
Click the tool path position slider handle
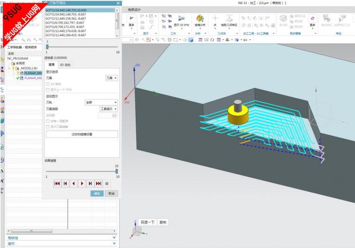(47, 47)
